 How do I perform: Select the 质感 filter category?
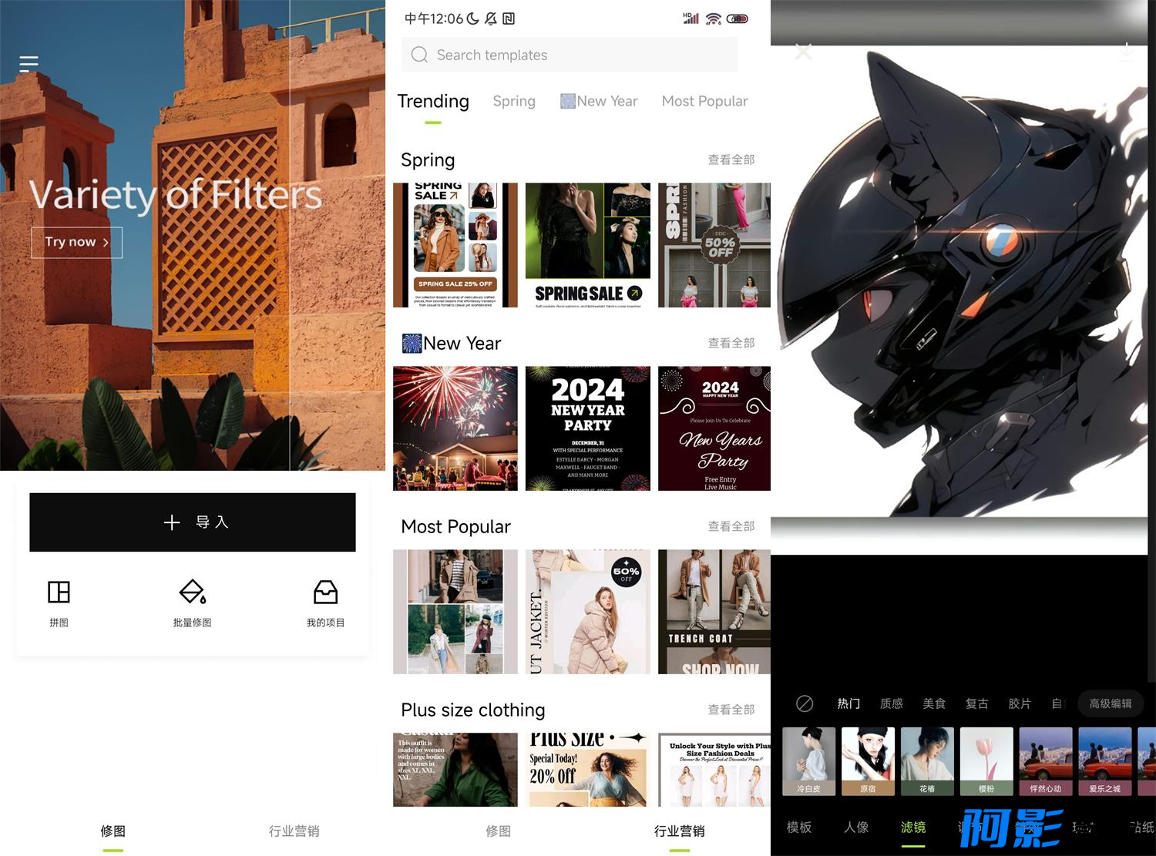pos(892,703)
